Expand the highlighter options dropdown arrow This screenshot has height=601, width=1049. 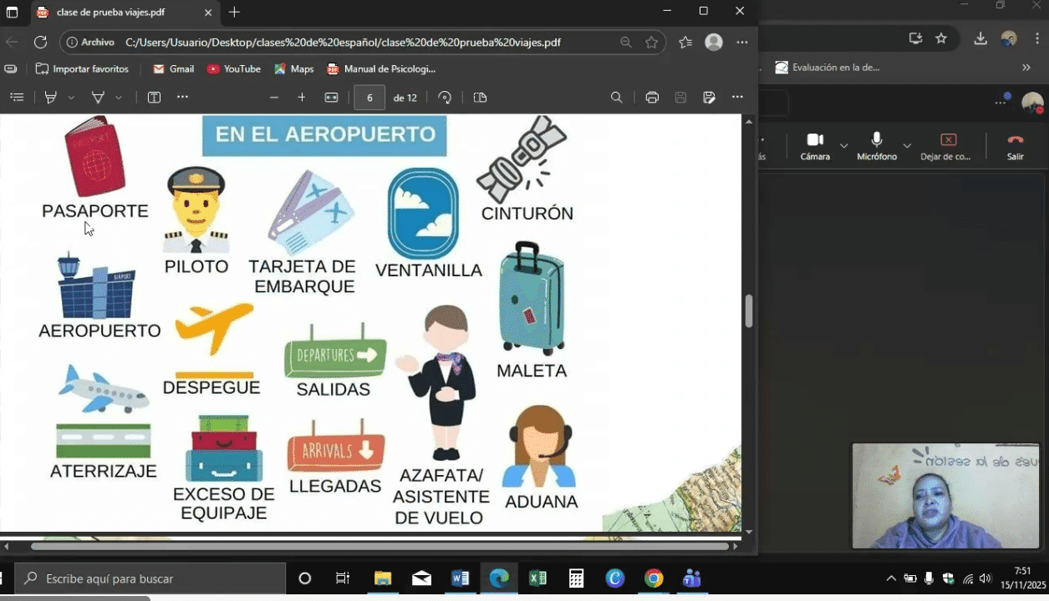[x=71, y=98]
